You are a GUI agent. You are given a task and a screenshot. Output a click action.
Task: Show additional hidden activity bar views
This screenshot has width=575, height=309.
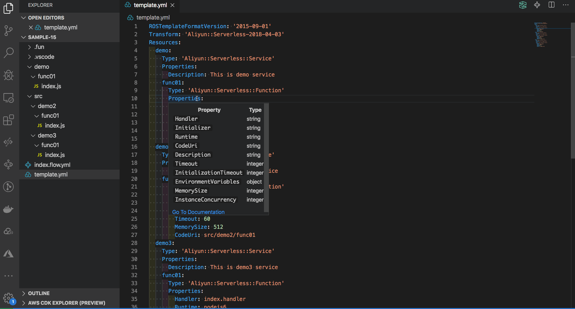[8, 276]
